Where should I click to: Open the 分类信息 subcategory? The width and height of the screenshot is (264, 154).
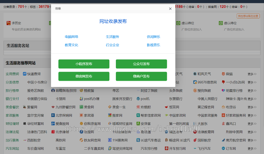click(x=12, y=82)
